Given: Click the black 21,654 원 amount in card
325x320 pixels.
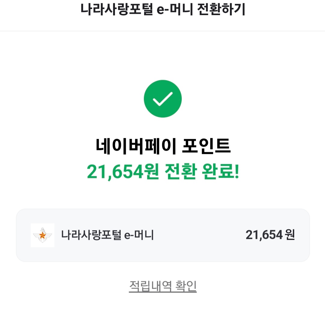Looking at the screenshot, I should [x=270, y=235].
